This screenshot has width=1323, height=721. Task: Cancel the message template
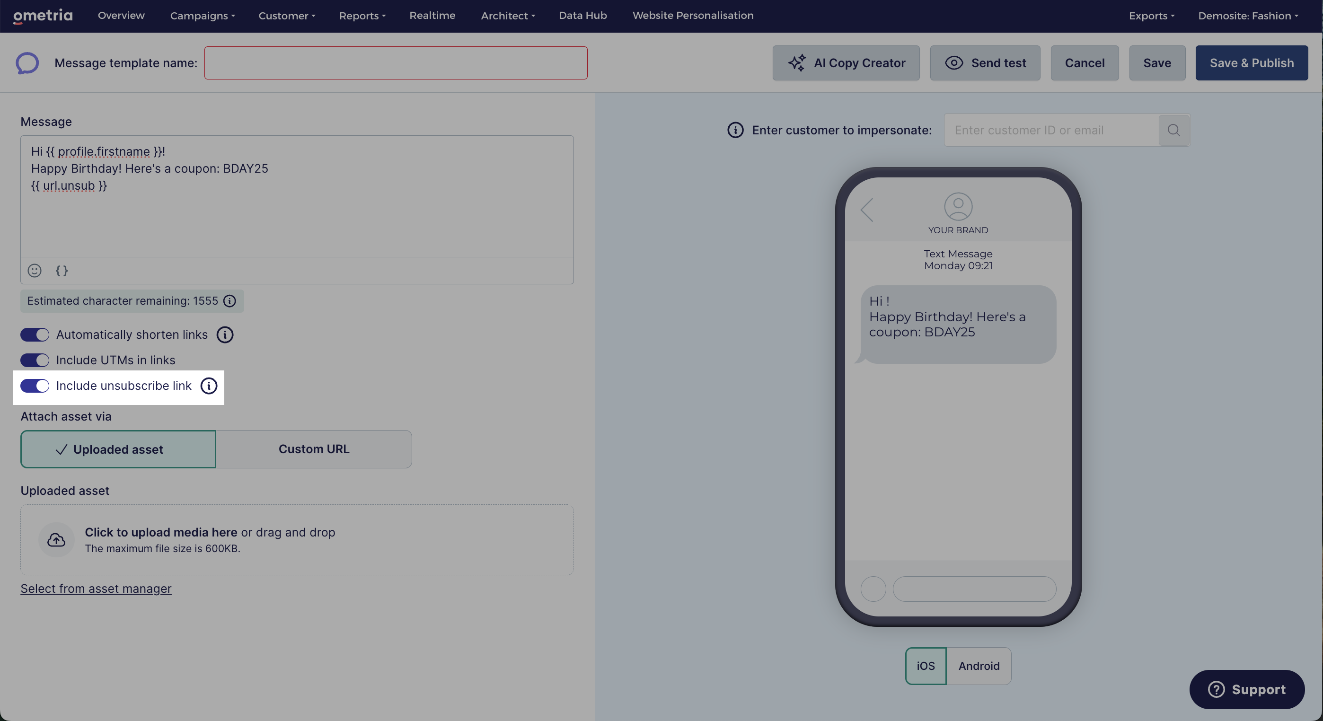(1084, 63)
